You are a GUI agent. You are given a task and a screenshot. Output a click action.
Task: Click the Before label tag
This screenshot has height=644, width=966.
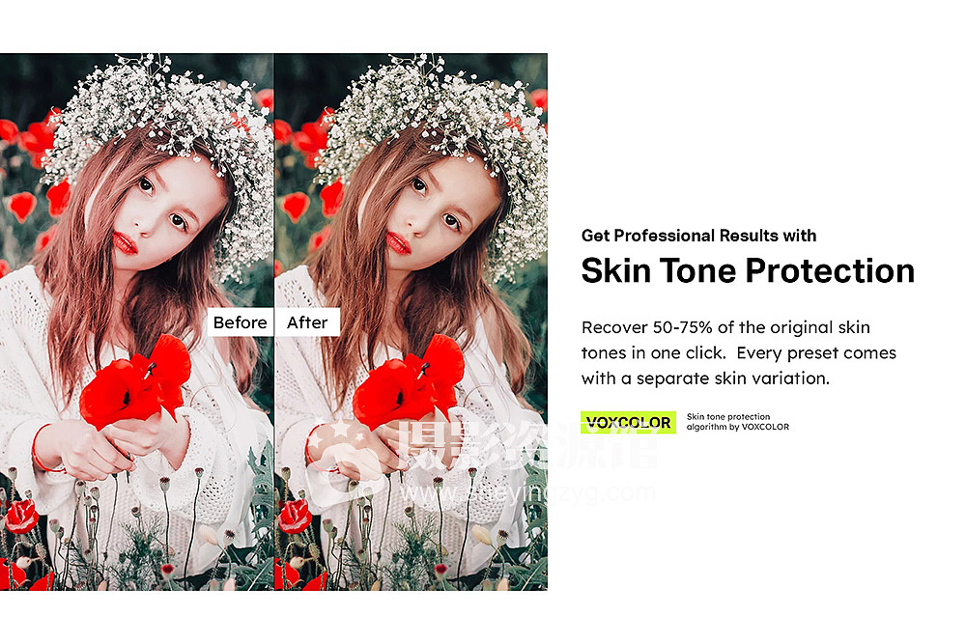coord(241,322)
